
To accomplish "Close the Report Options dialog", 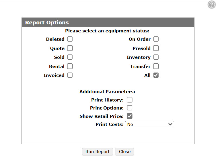I will click(x=125, y=152).
